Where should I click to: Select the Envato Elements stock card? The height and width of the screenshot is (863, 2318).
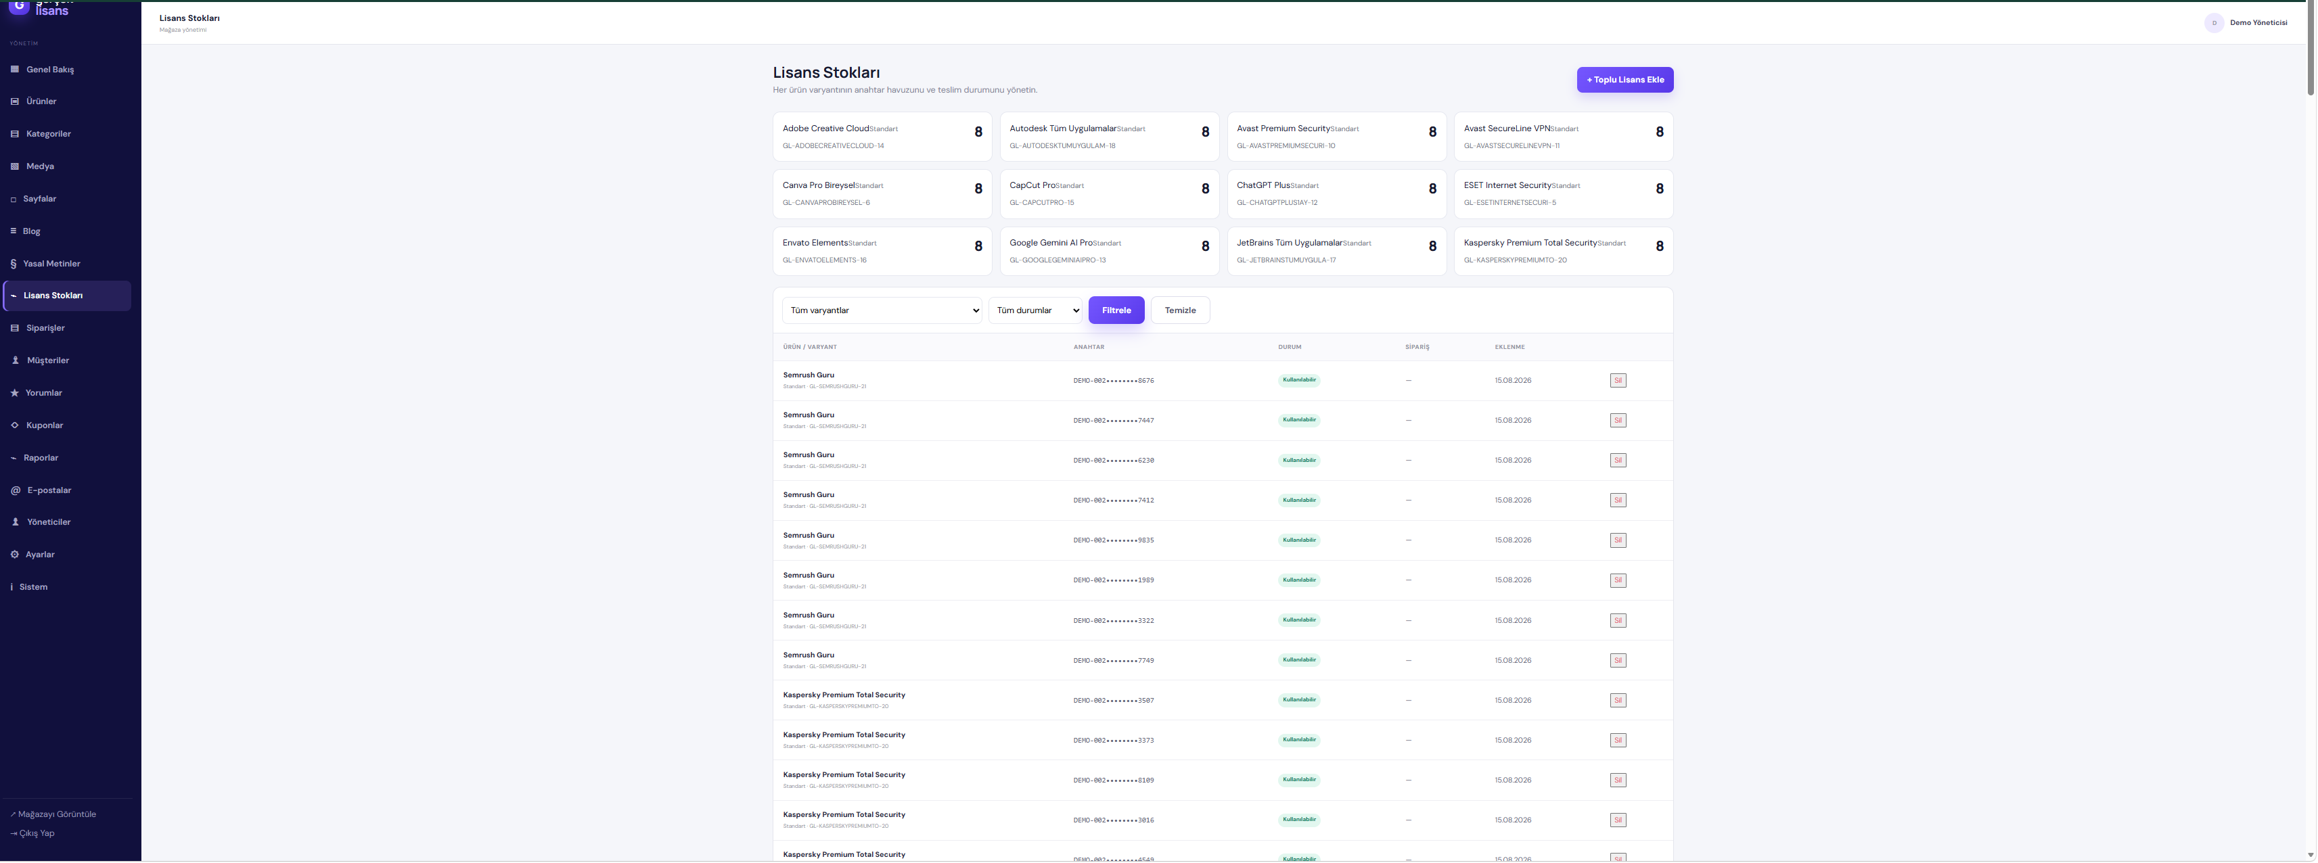point(882,251)
